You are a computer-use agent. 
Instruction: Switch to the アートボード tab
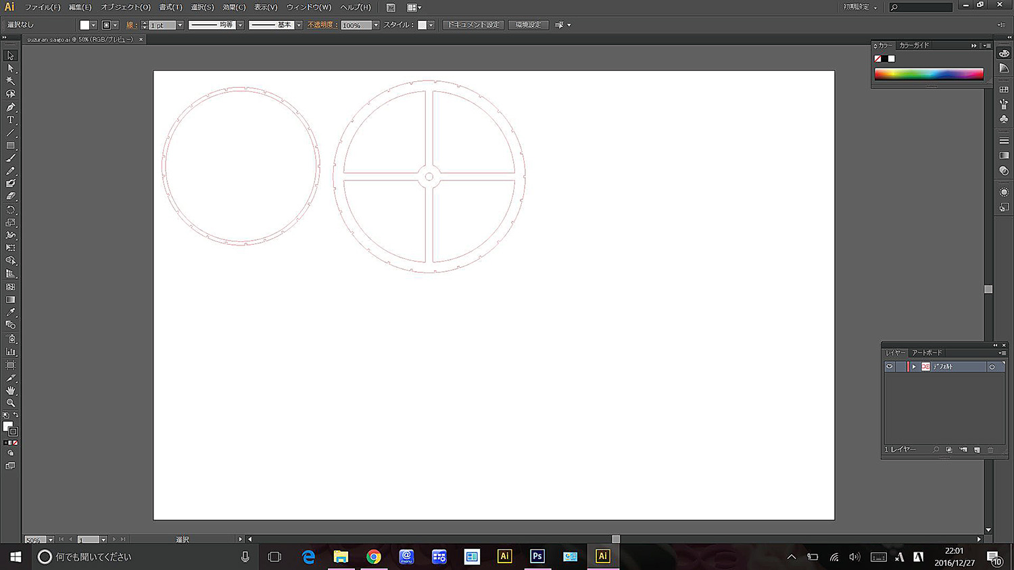pos(926,353)
